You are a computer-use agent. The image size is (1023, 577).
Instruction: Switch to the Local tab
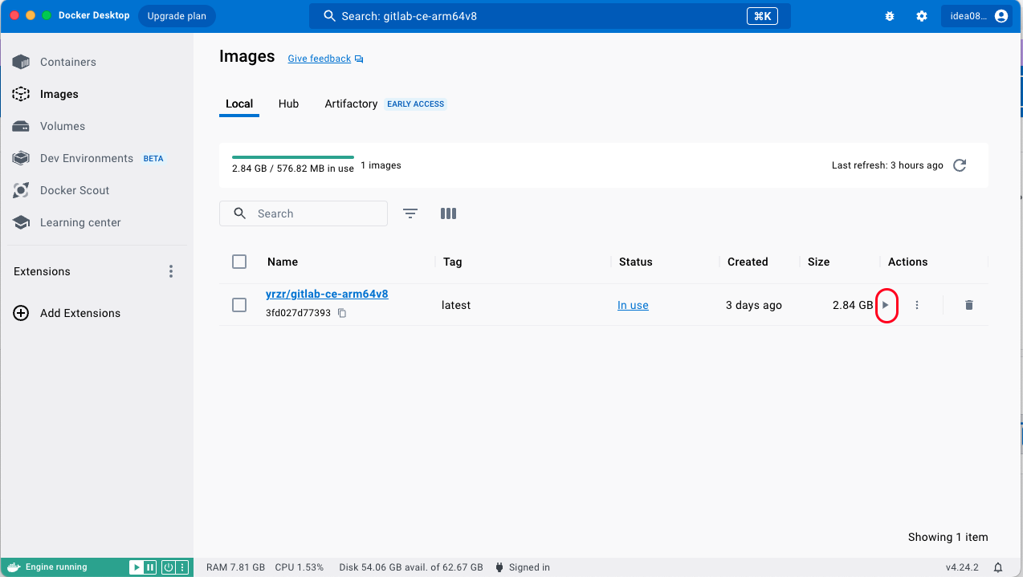point(239,104)
